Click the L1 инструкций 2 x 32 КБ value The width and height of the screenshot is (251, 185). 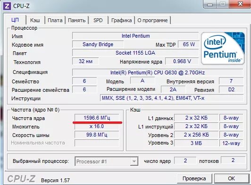pos(196,126)
